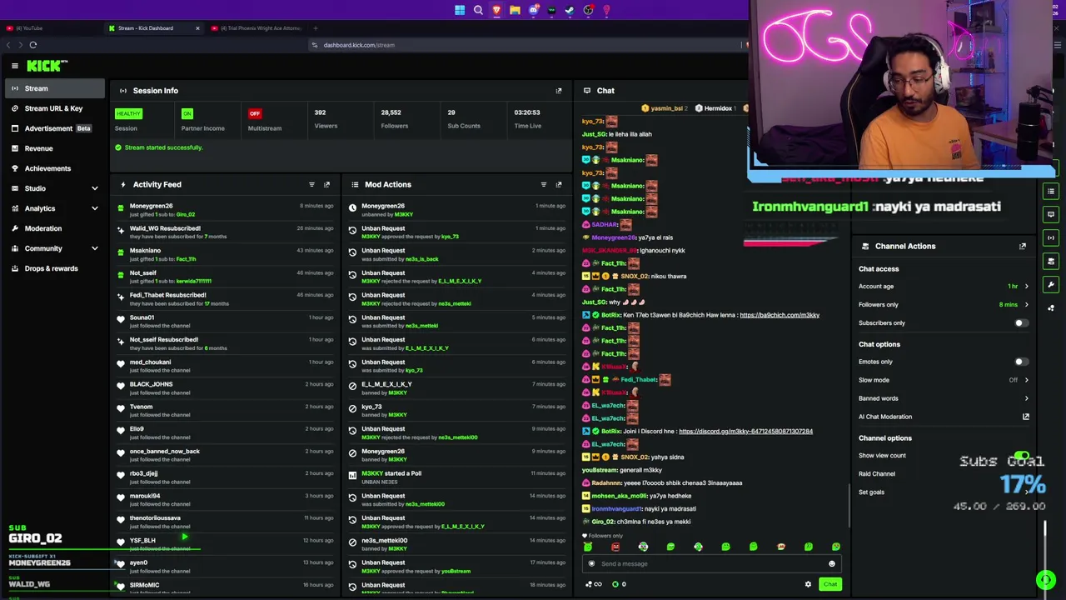This screenshot has height=600, width=1066.
Task: Click the green Chat send button
Action: (830, 584)
